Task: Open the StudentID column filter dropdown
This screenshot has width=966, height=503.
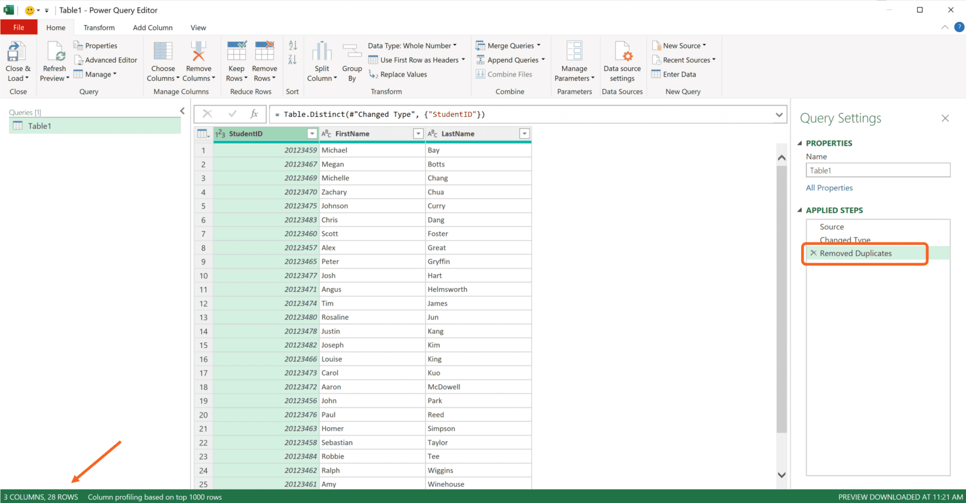Action: (x=312, y=133)
